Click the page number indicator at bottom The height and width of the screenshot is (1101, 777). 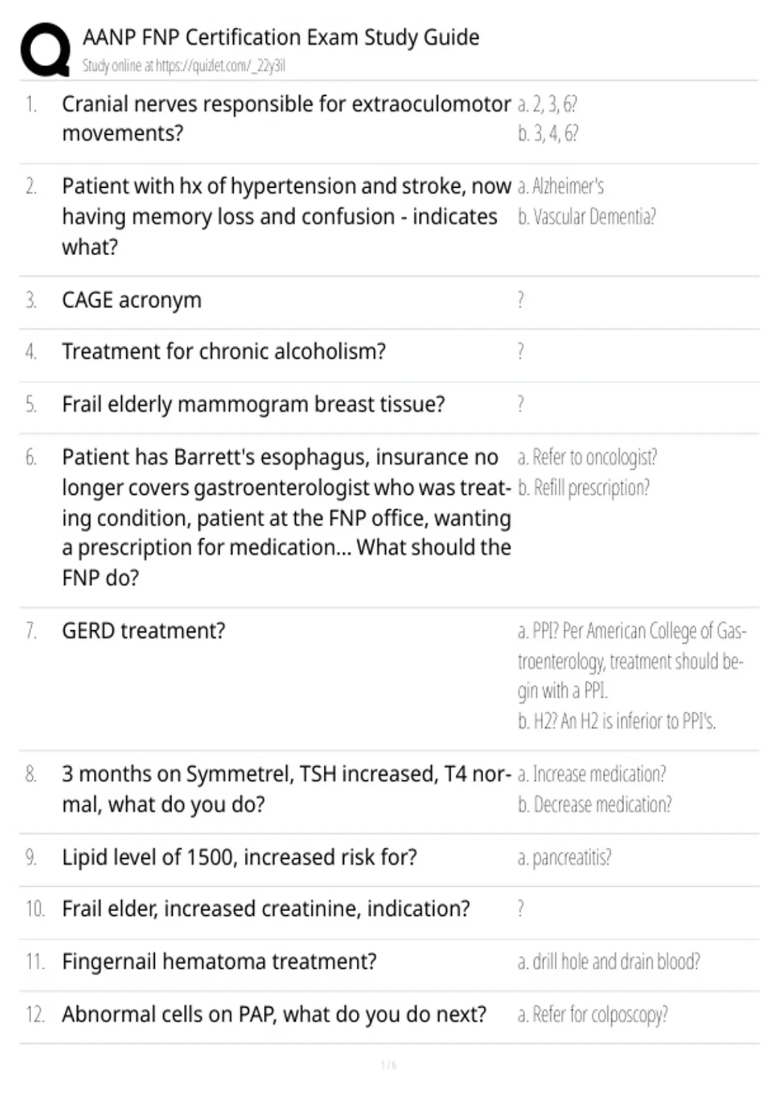coord(388,1065)
